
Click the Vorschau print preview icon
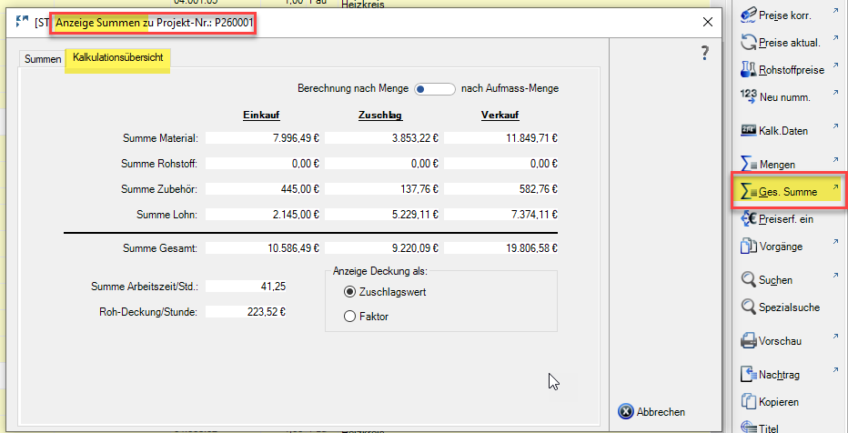point(749,342)
